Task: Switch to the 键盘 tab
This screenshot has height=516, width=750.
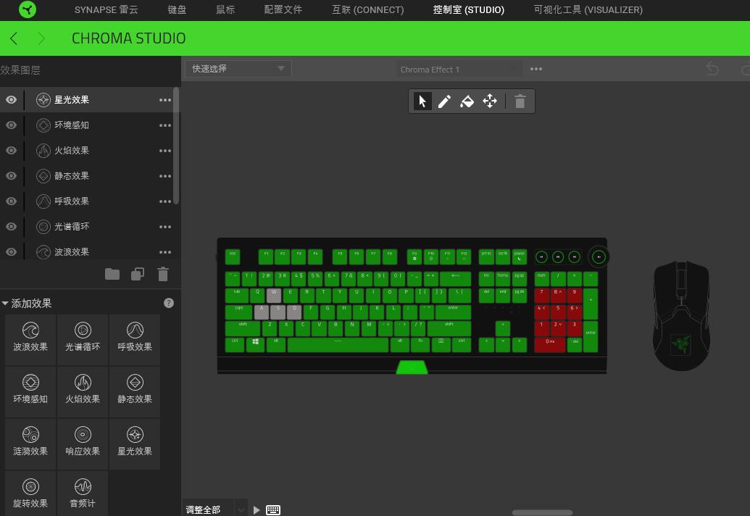Action: pos(177,9)
